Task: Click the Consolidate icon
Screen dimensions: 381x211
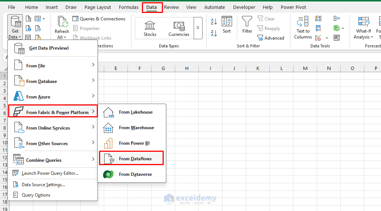Action: 337,19
